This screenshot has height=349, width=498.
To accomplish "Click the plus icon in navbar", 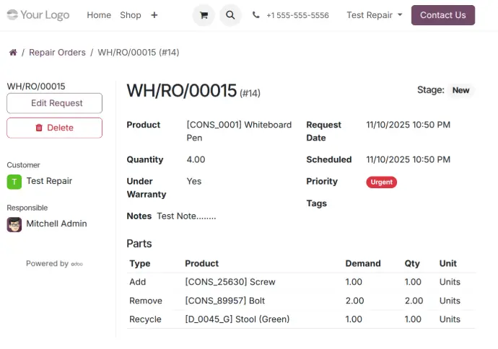I will (154, 15).
